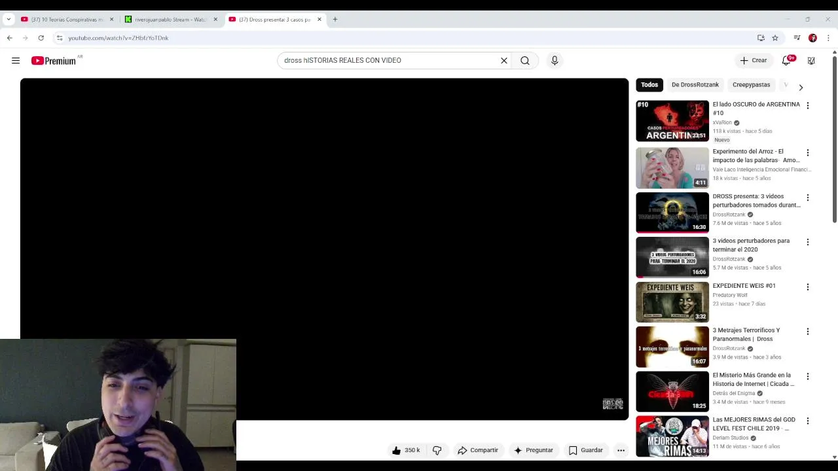Image resolution: width=838 pixels, height=471 pixels.
Task: Open Experimento del Arroz thumbnail
Action: 672,168
